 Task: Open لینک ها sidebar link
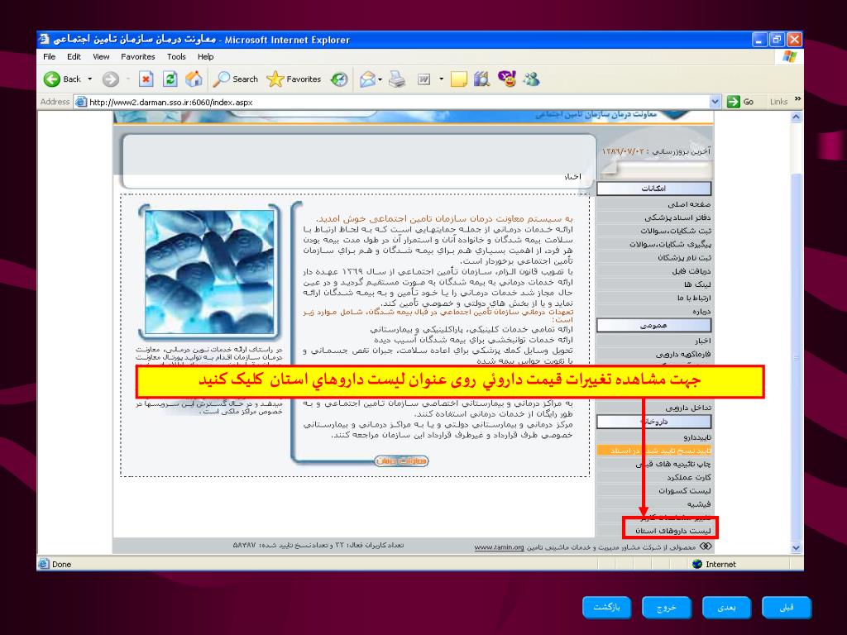click(697, 284)
